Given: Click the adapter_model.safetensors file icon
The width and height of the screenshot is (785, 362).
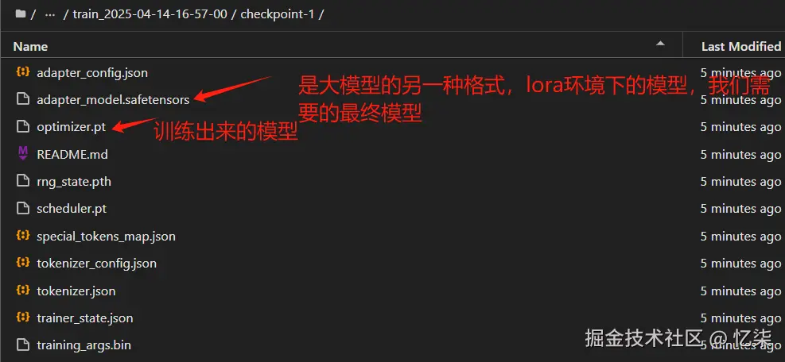Looking at the screenshot, I should click(x=22, y=99).
